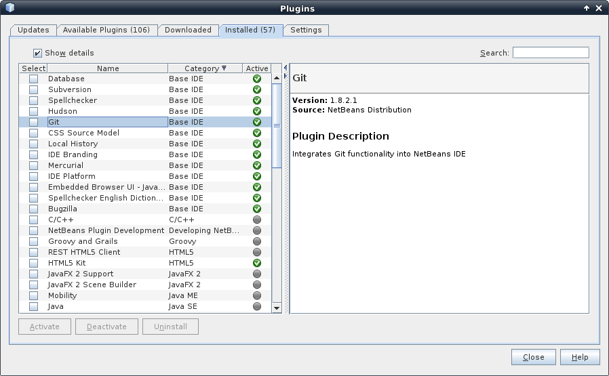Select the Embedded Browser UI plugin row
The height and width of the screenshot is (376, 609).
(x=145, y=187)
